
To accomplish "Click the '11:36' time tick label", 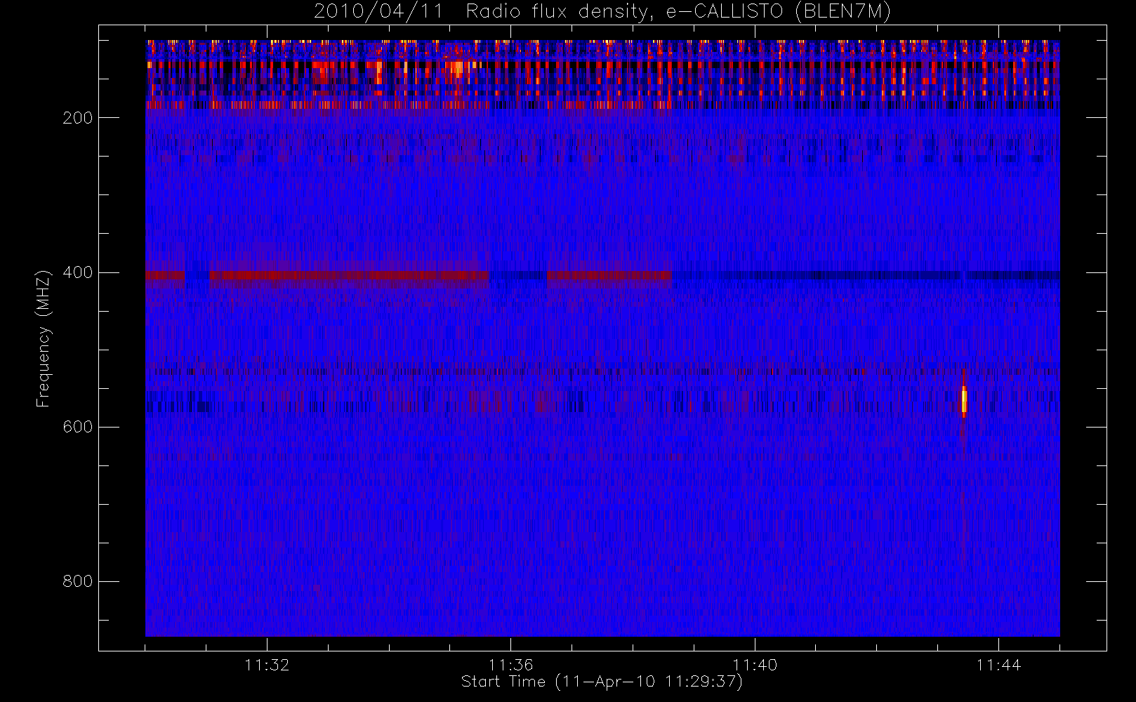I will point(510,665).
